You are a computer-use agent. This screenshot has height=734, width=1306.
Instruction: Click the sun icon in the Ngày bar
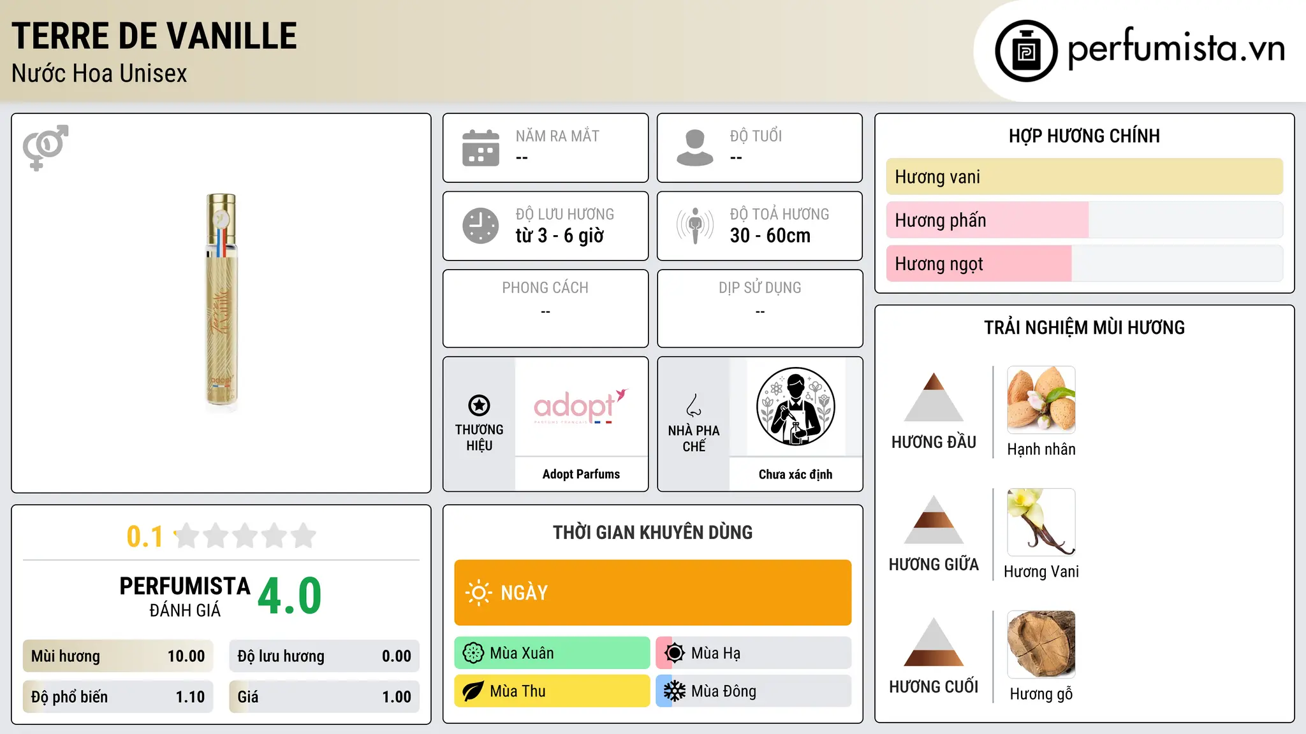tap(478, 593)
